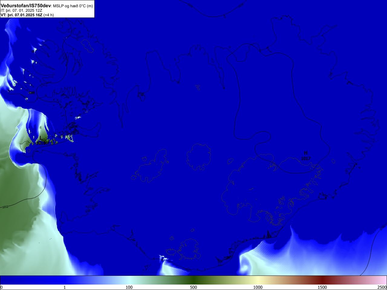
Task: Click the 'Veðurstofan/IS750dev' map title
Action: pos(26,6)
